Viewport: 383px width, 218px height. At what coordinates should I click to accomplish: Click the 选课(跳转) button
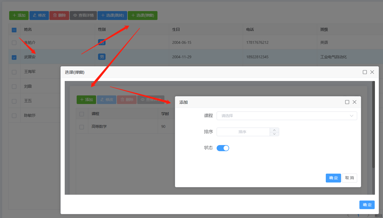coord(112,16)
